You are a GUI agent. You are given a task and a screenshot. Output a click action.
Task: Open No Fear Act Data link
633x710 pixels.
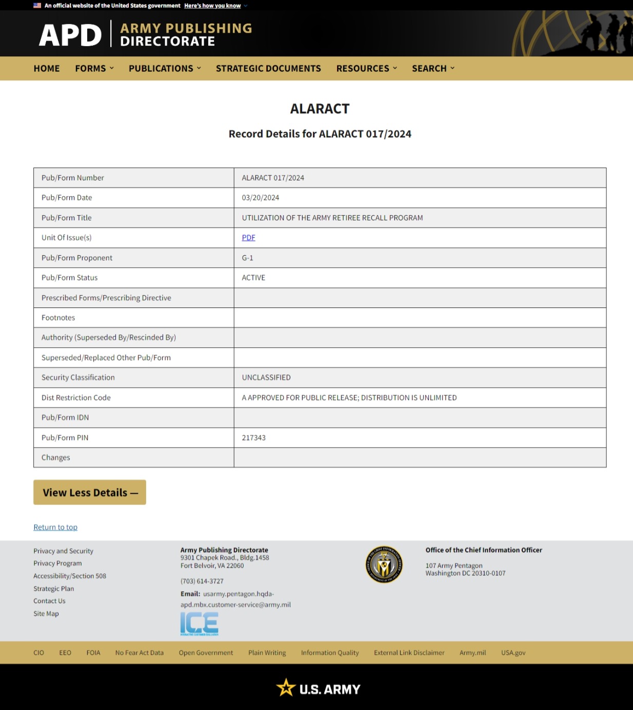(140, 653)
